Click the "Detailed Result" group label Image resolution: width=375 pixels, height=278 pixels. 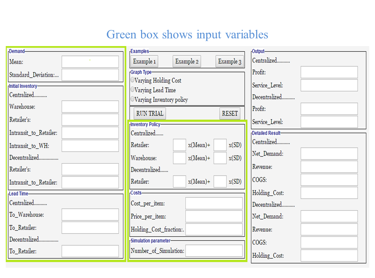pos(266,133)
